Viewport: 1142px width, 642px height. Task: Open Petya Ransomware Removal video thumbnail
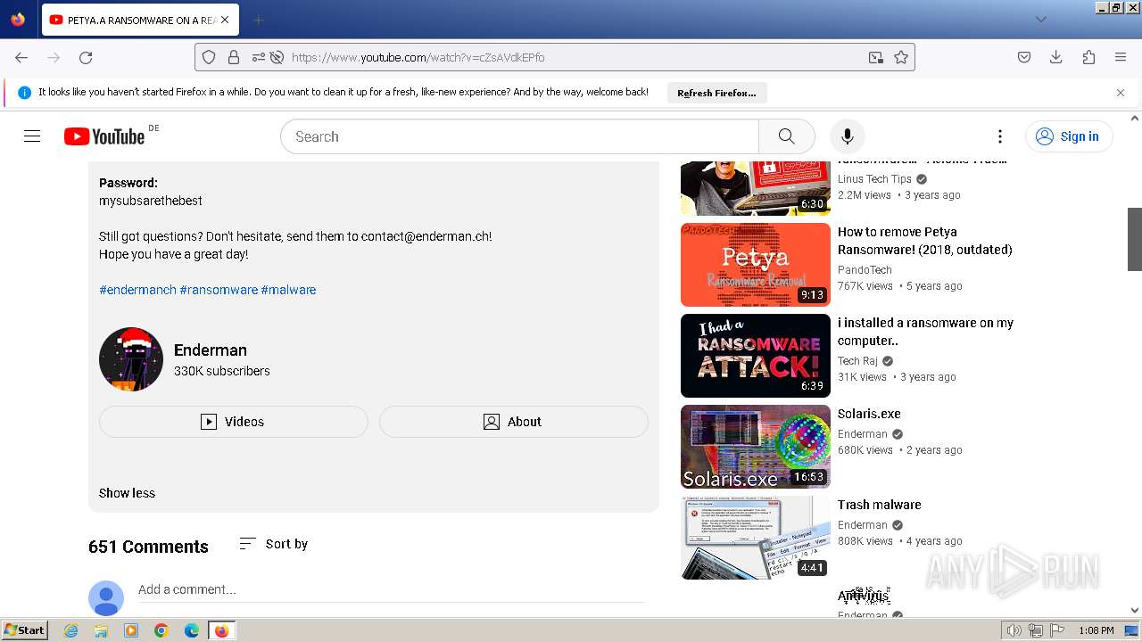coord(756,265)
